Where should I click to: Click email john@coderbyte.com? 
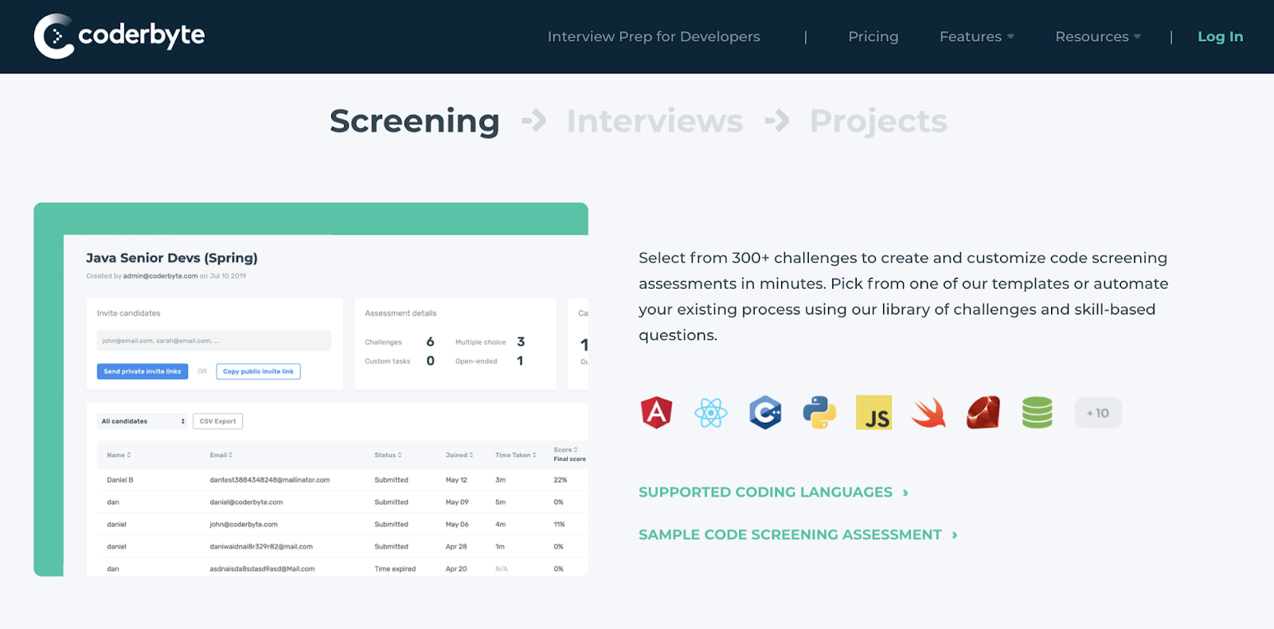244,525
